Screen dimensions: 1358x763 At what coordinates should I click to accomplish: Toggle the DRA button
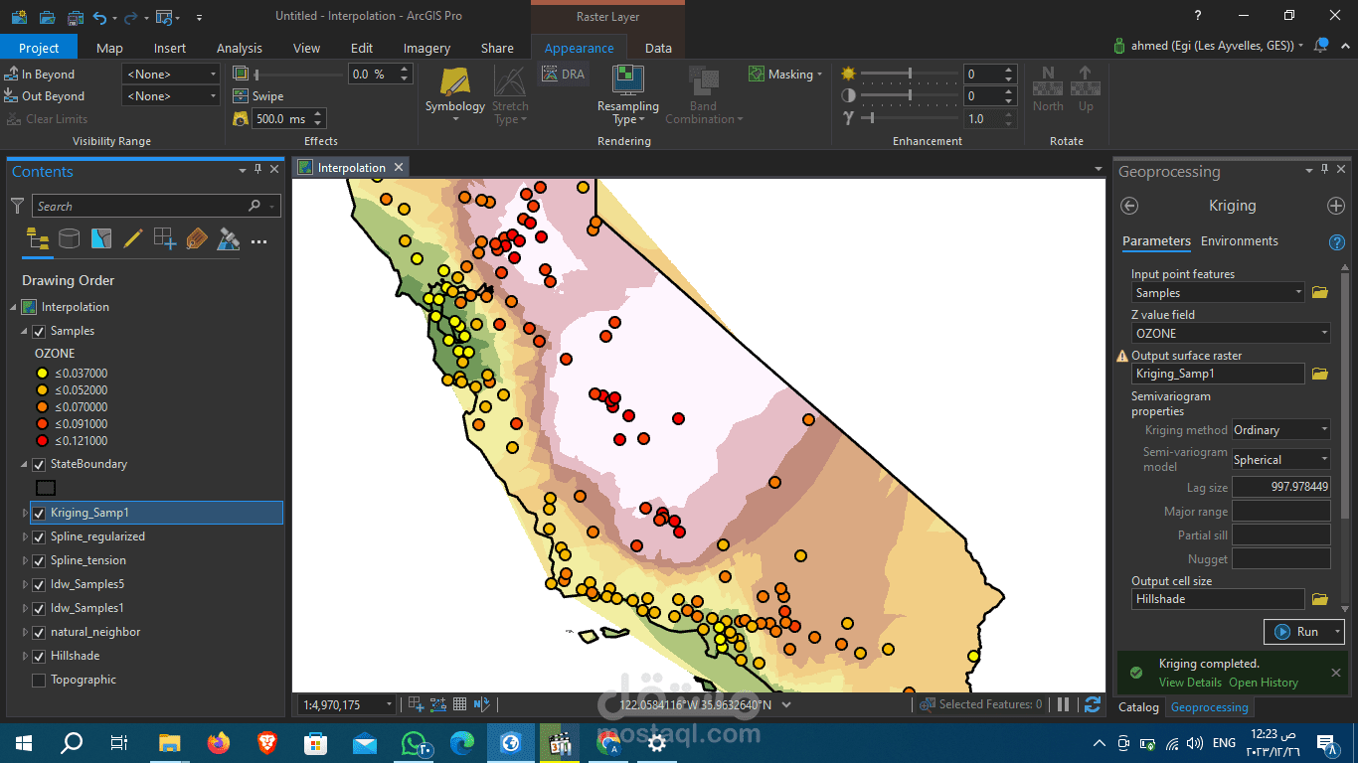563,75
